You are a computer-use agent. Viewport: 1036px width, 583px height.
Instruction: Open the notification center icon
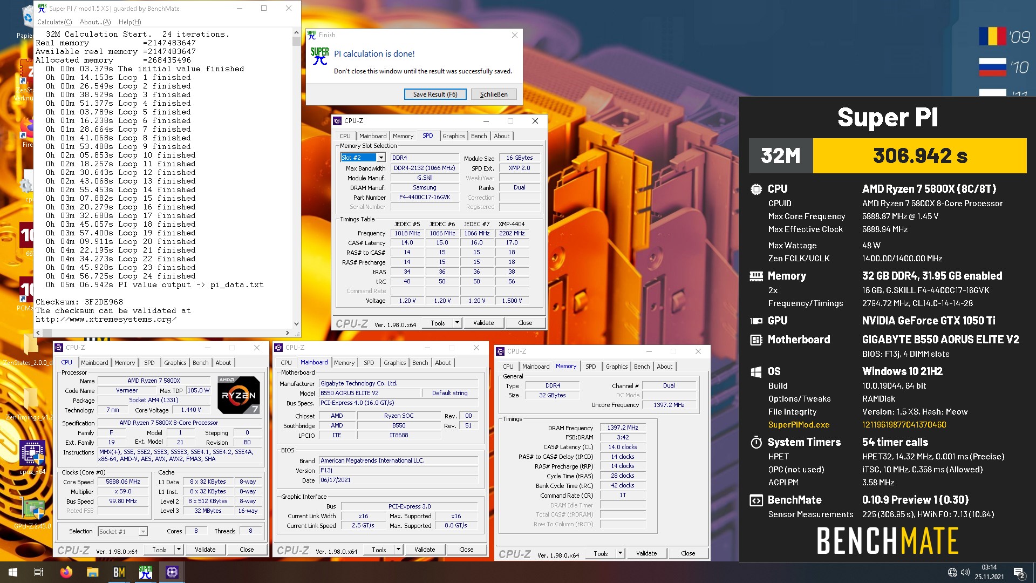[x=1019, y=572]
